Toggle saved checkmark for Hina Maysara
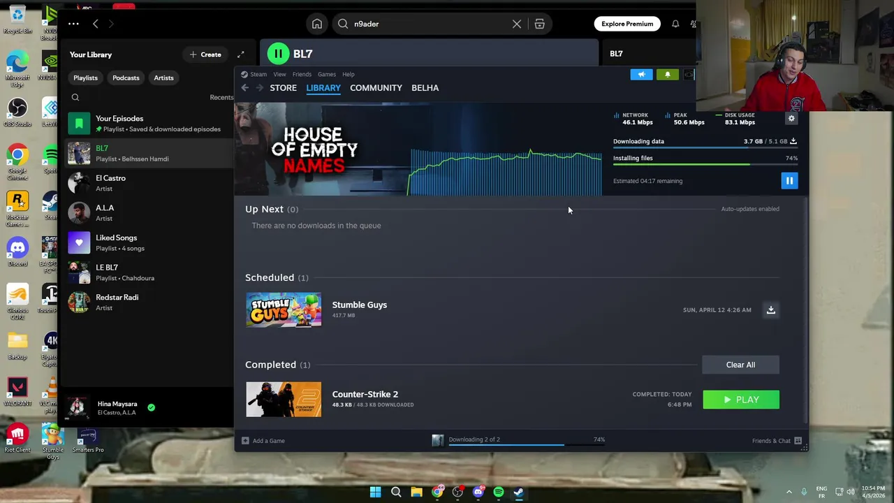 pos(152,407)
